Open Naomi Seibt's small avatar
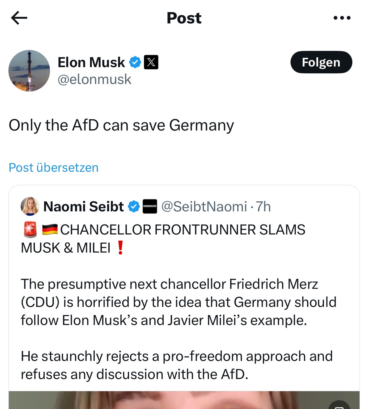 [x=30, y=206]
